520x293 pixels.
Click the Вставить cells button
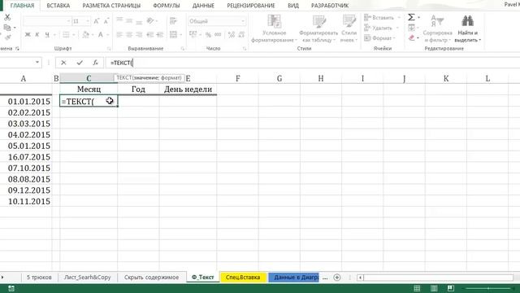pos(379,18)
